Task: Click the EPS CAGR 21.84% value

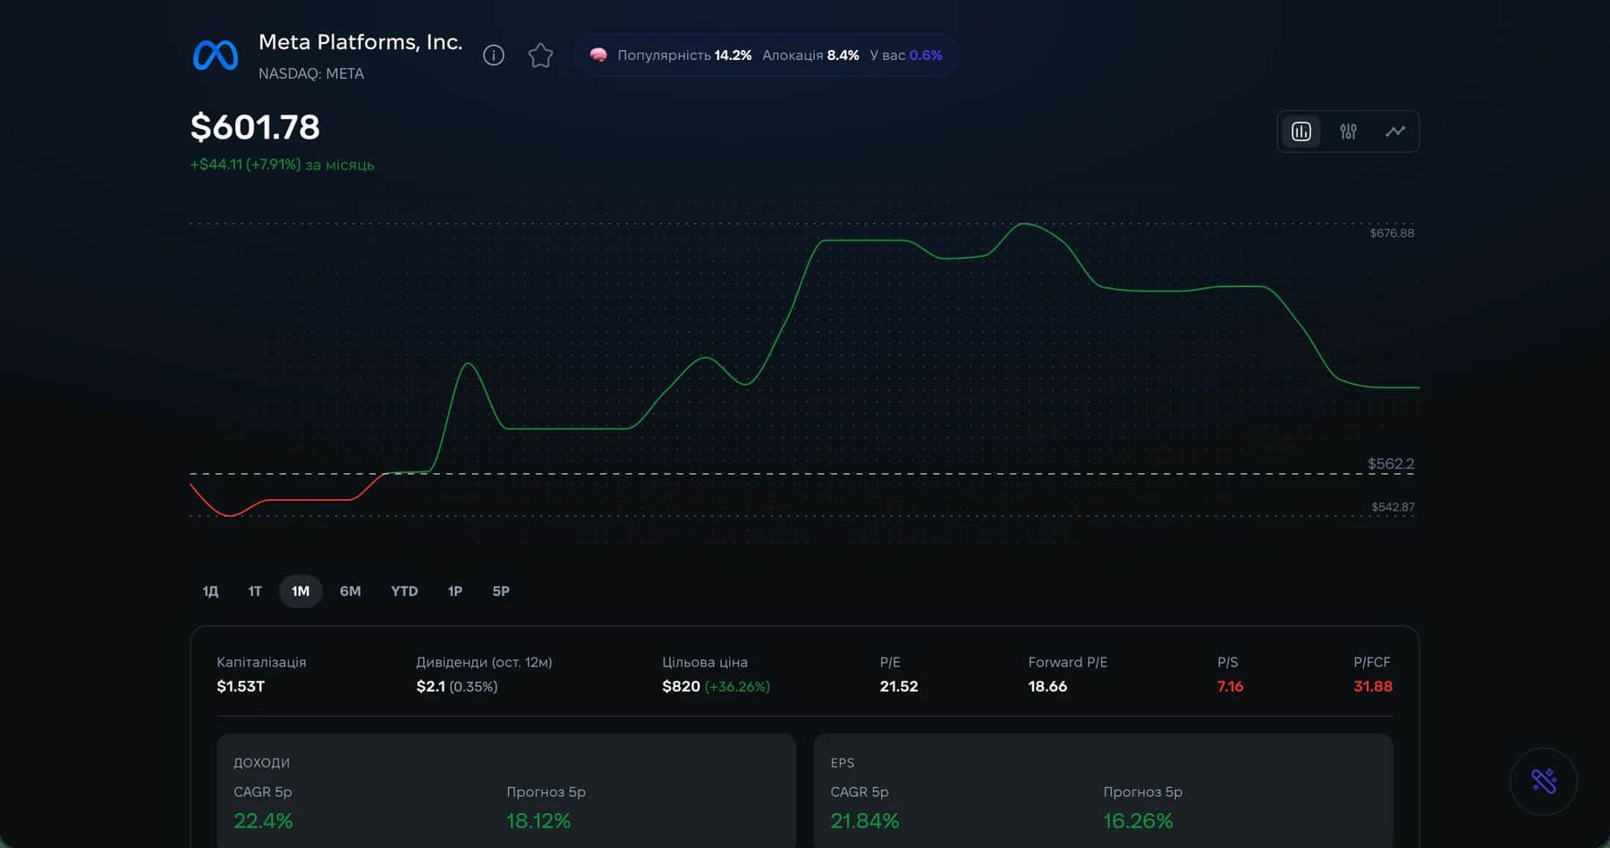Action: pos(865,820)
